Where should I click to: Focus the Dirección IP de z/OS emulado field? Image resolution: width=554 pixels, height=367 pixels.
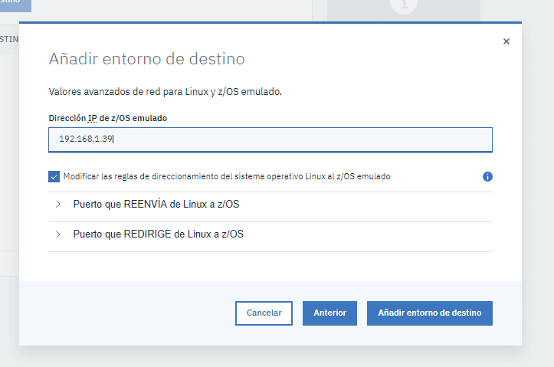(x=270, y=139)
